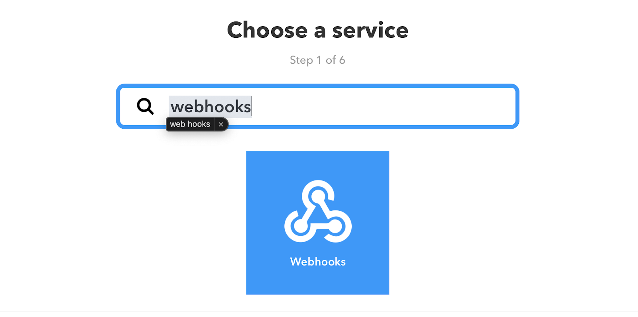Accept the 'web hooks' suggestion text
Screen dimensions: 638x317
[190, 124]
